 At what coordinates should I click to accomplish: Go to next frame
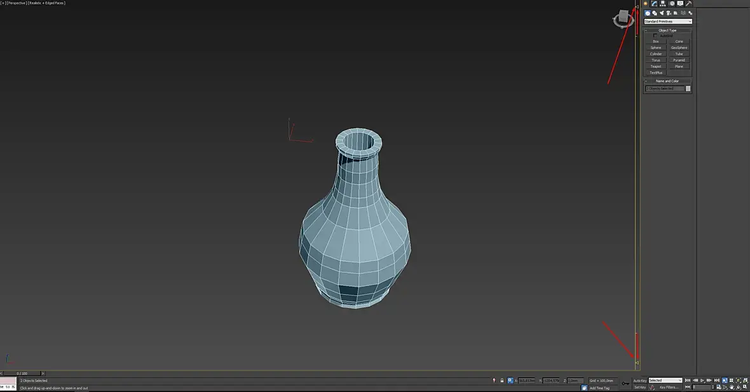pos(709,381)
